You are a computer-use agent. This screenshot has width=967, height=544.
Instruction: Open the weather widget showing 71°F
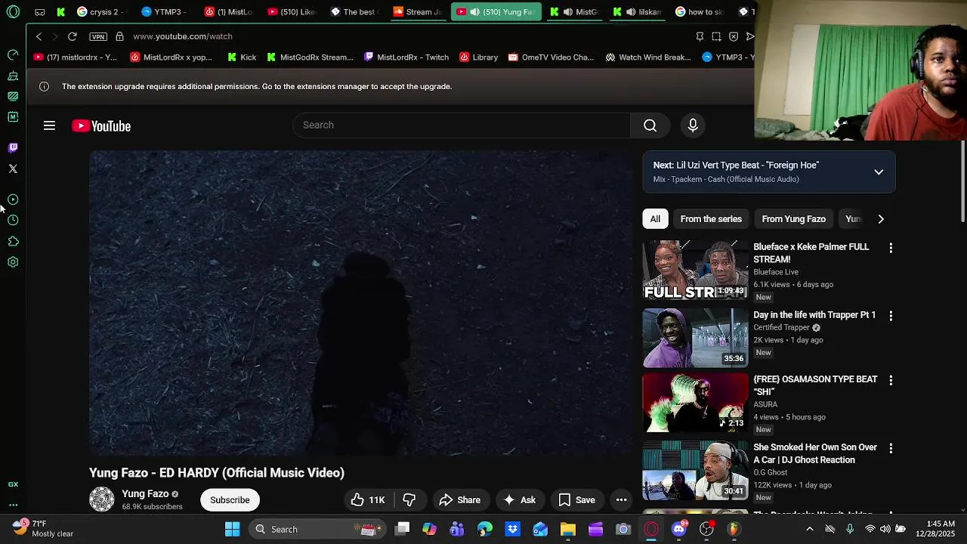tap(42, 528)
